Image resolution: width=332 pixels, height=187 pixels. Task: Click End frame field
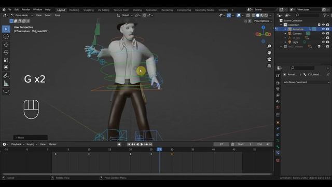pyautogui.click(x=264, y=144)
